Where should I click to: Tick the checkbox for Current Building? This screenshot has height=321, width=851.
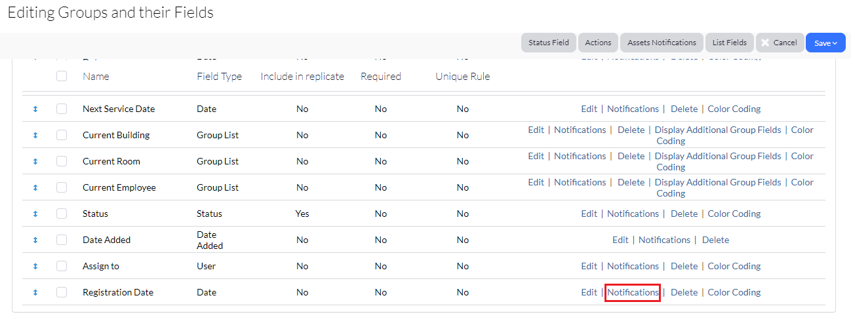click(62, 135)
